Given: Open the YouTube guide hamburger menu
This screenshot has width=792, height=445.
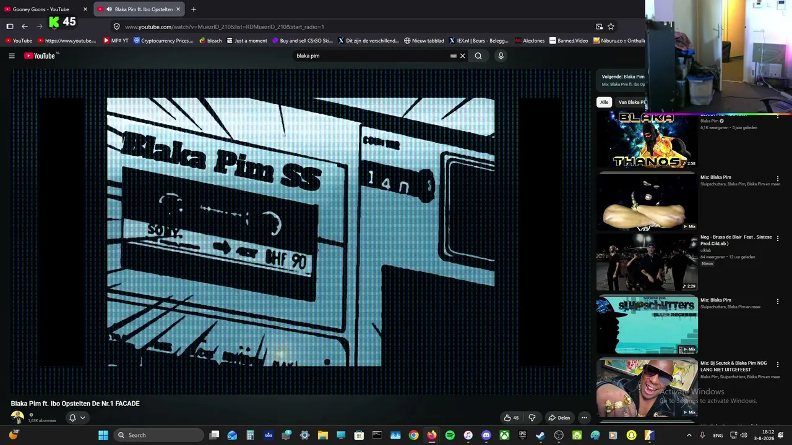Looking at the screenshot, I should (x=12, y=56).
